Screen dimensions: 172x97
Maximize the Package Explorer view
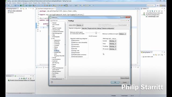point(33,9)
